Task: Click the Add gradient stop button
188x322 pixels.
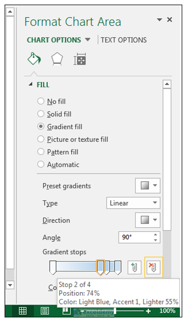Action: point(134,267)
